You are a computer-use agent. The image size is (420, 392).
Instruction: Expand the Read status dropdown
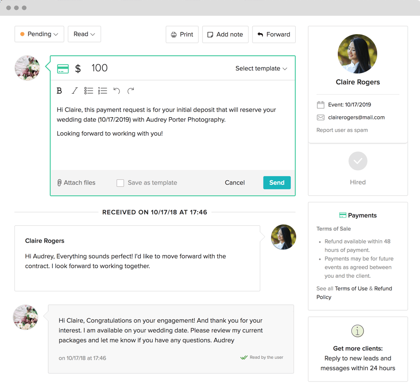84,34
